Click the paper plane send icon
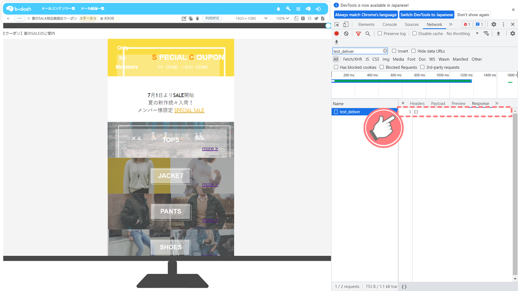 (316, 18)
